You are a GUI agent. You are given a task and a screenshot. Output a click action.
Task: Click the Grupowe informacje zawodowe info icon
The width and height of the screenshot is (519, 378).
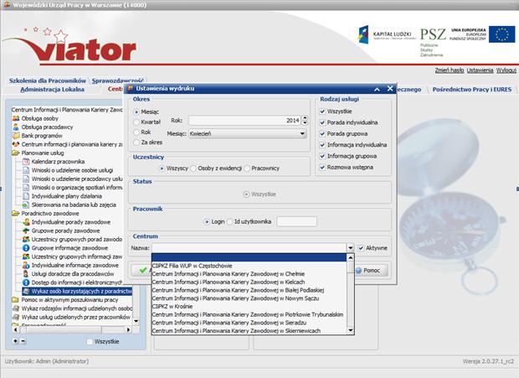tap(26, 248)
